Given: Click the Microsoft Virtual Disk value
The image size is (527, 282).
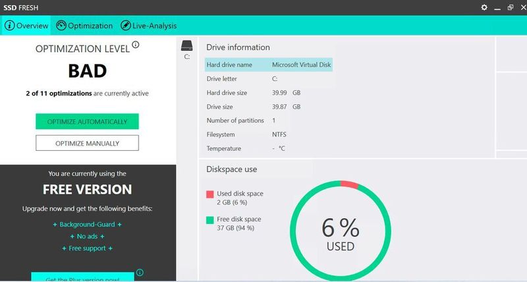Looking at the screenshot, I should 302,65.
